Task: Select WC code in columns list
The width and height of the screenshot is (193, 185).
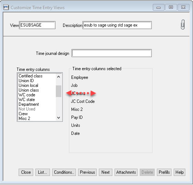Action: [27, 95]
